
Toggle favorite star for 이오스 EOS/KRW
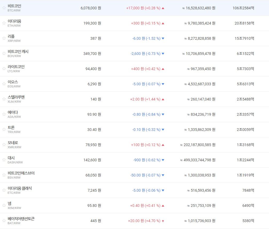tap(4, 84)
